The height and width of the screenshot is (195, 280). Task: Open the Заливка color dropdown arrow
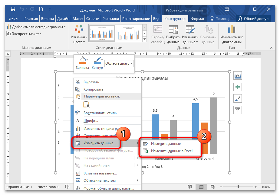pos(87,60)
